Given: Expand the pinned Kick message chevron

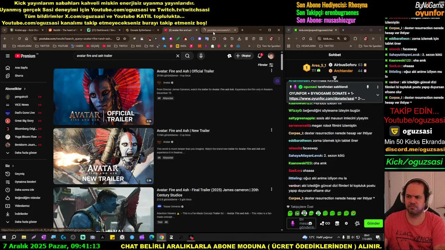Looking at the screenshot, I should pyautogui.click(x=378, y=95).
